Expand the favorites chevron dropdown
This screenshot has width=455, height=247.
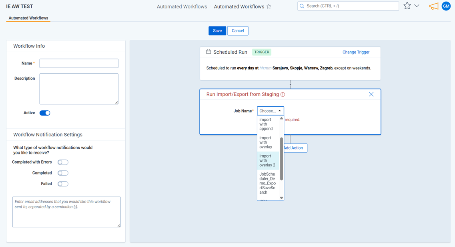tap(417, 6)
